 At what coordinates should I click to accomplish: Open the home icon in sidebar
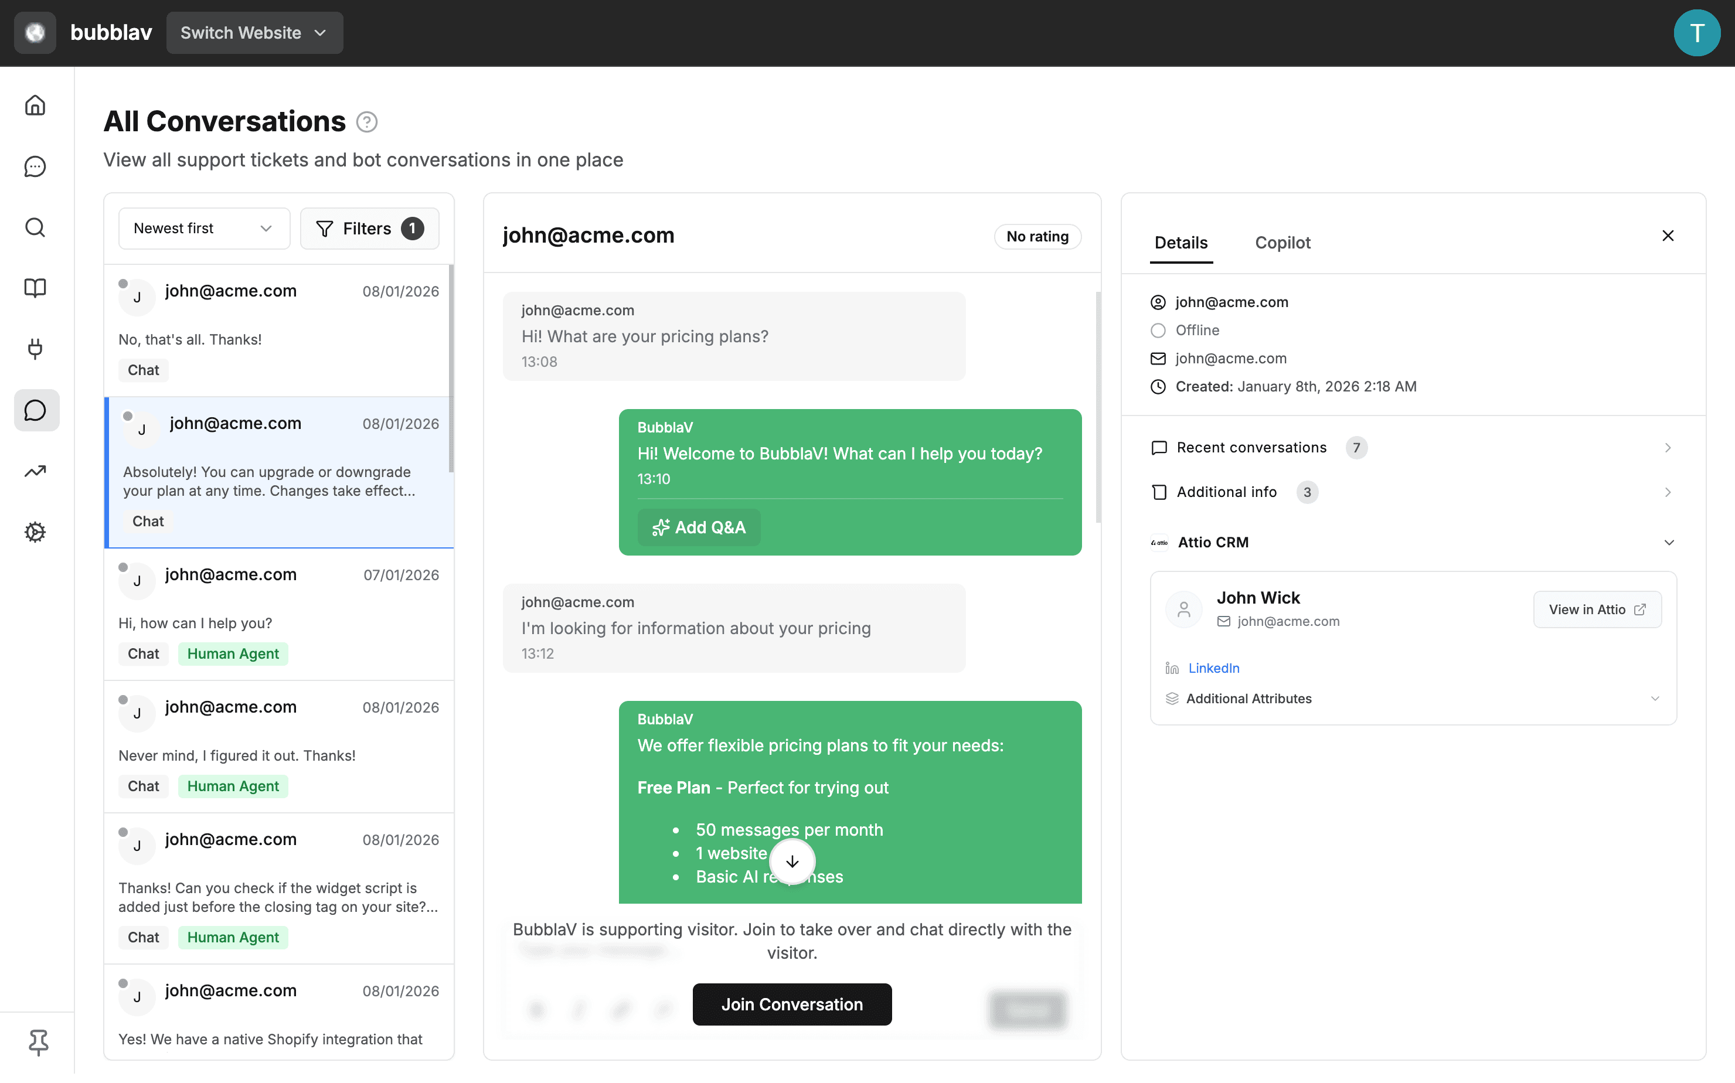coord(35,106)
